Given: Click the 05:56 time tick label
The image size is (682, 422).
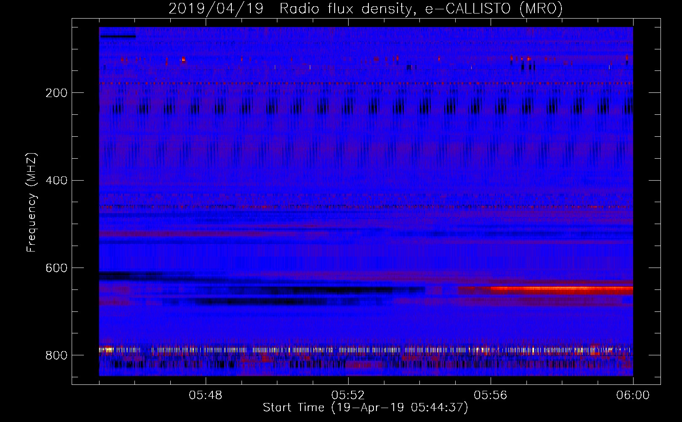Looking at the screenshot, I should point(491,395).
